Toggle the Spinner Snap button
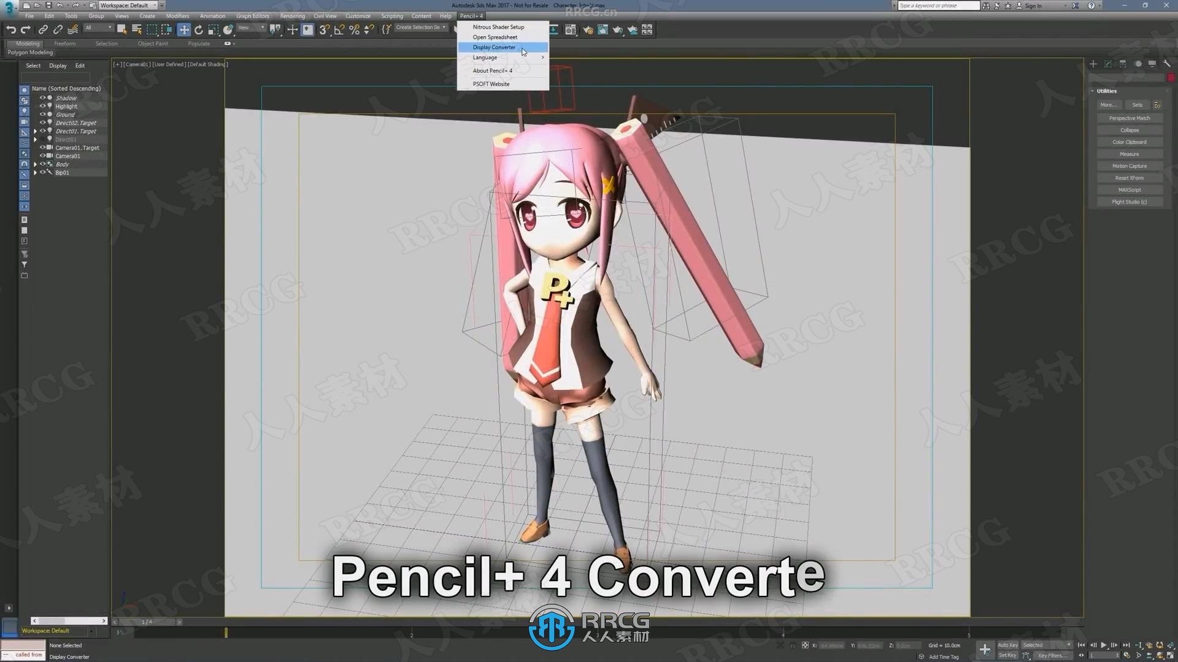Screen dimensions: 1178x662 pyautogui.click(x=369, y=29)
